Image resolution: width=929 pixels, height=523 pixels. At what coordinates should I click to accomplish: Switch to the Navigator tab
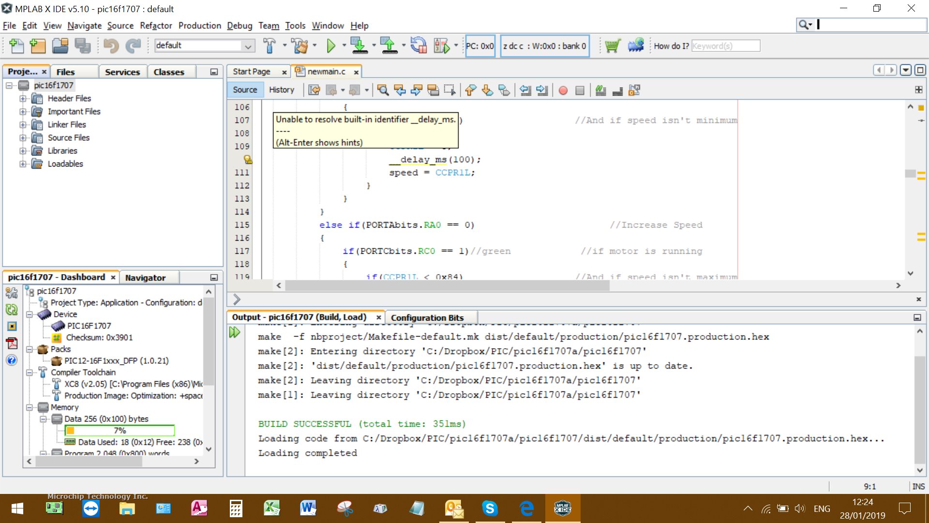point(145,277)
